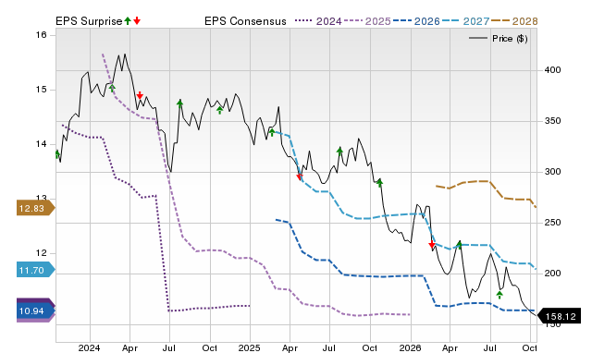Click the 14 label on the EPS axis
The width and height of the screenshot is (592, 353).
(41, 144)
